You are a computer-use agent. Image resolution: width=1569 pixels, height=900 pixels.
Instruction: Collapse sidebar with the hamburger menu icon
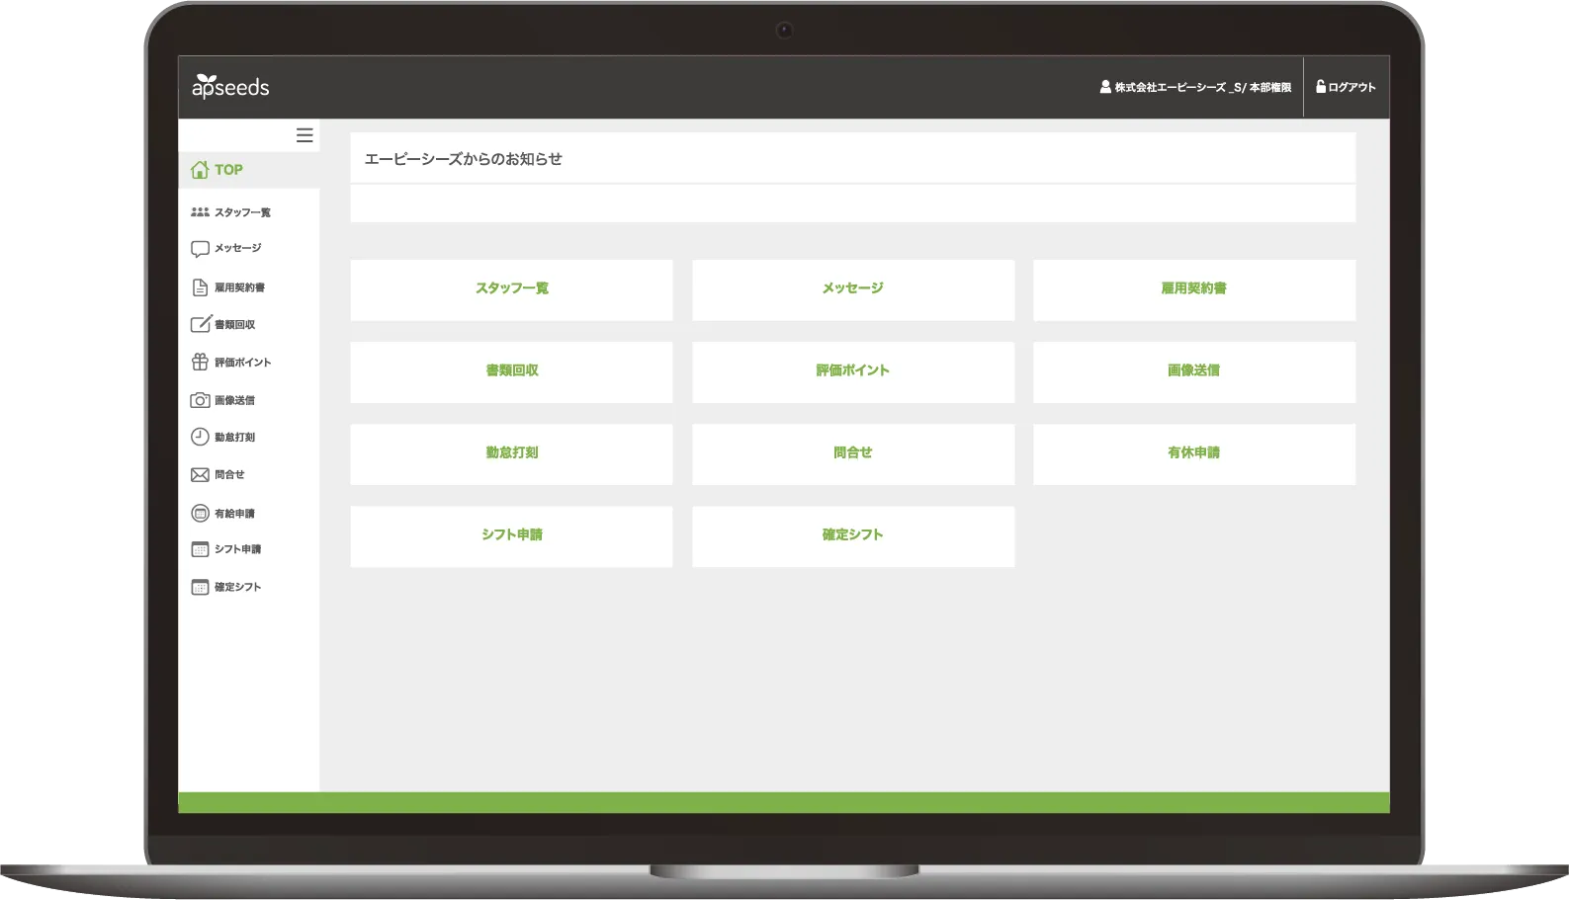pyautogui.click(x=305, y=135)
